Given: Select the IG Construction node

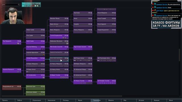Looking at the screenshot, I should [x=35, y=76].
